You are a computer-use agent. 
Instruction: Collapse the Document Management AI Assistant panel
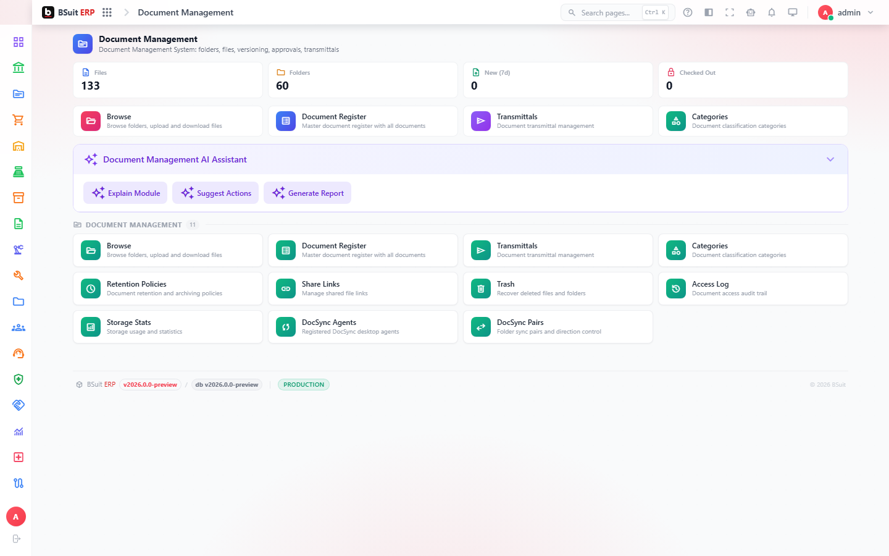(830, 159)
